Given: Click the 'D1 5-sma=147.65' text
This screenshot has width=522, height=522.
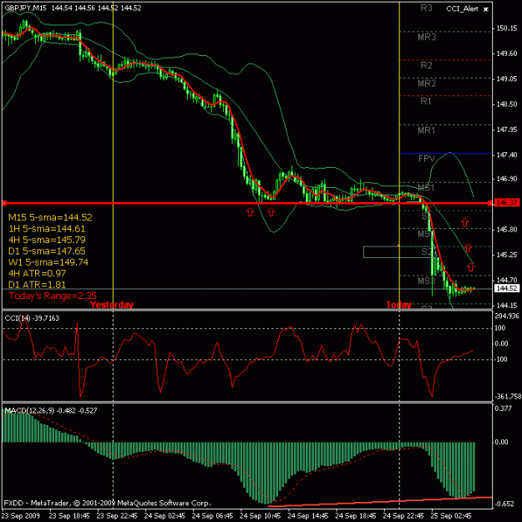Looking at the screenshot, I should point(47,251).
